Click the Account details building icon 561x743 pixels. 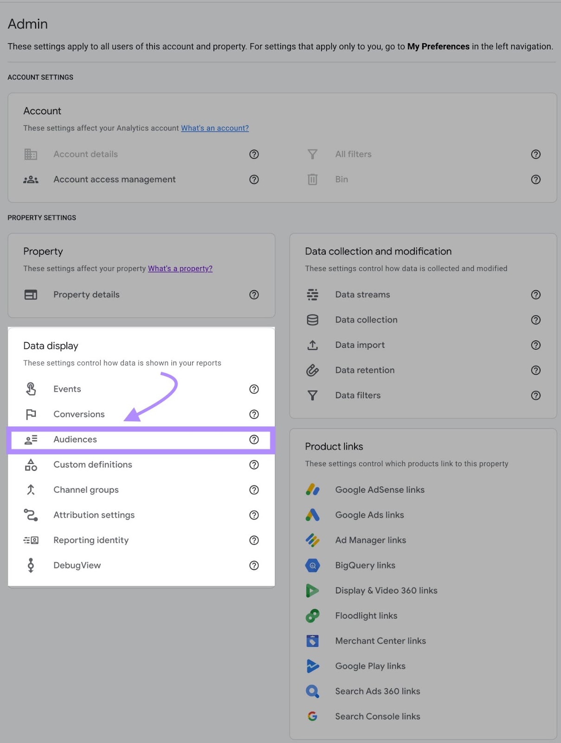coord(31,154)
